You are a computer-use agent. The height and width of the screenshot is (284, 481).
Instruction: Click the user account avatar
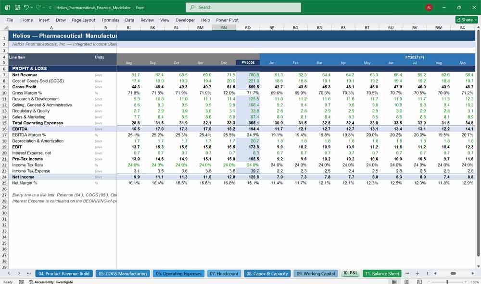coord(429,7)
